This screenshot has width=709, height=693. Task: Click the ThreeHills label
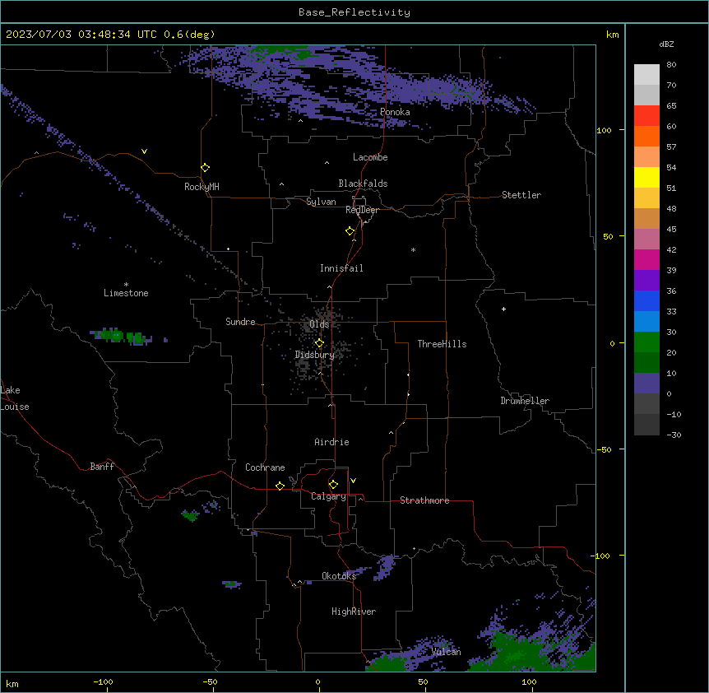click(442, 344)
